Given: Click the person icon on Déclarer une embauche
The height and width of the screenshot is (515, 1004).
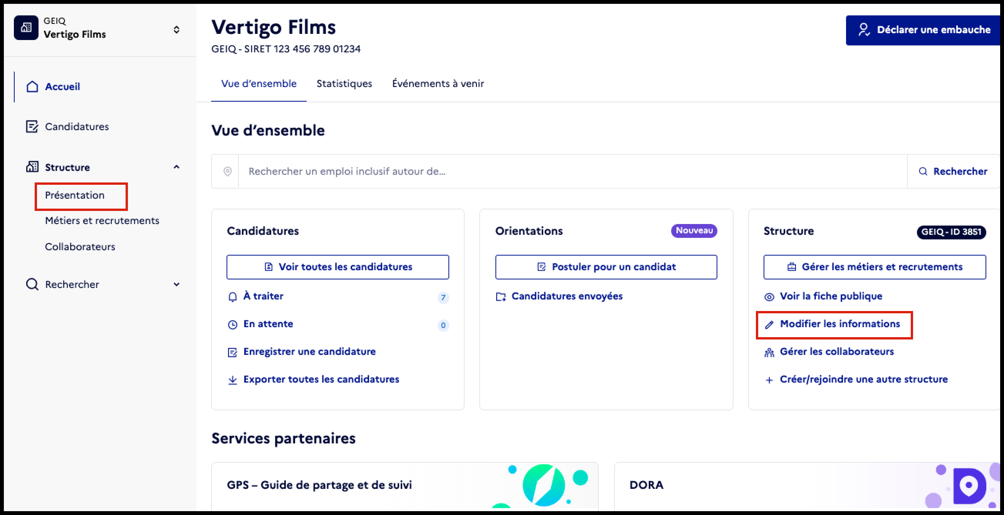Looking at the screenshot, I should [x=864, y=30].
